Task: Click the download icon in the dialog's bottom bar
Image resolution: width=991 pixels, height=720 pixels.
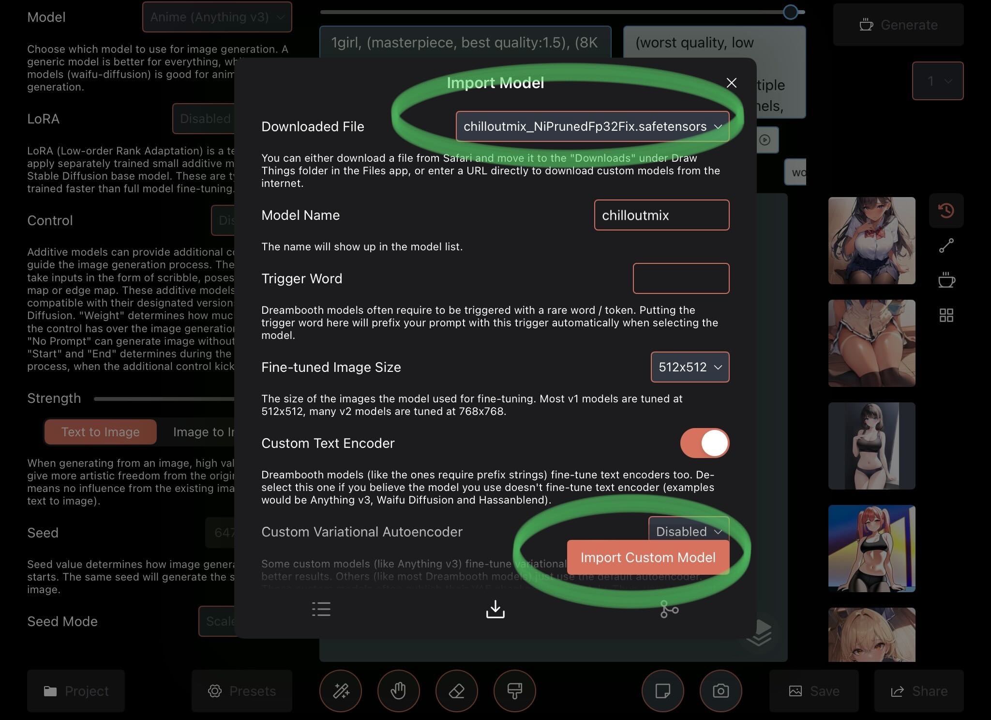Action: coord(495,609)
